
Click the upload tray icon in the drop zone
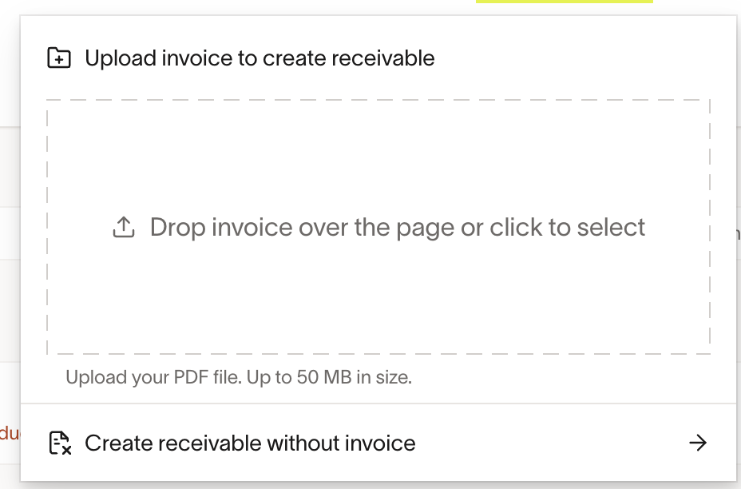(x=123, y=228)
